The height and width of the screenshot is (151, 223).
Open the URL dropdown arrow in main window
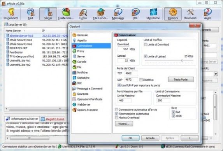(216, 74)
